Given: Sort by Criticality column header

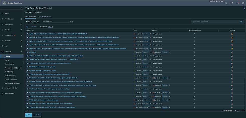Looking at the screenshot, I should tap(232, 30).
